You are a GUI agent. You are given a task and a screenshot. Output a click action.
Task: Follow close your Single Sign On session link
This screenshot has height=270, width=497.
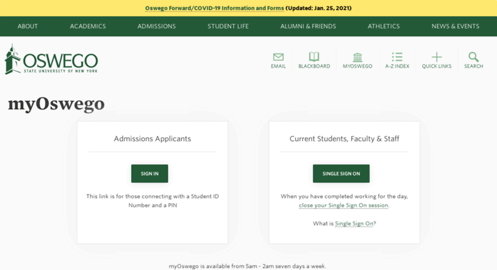pyautogui.click(x=343, y=205)
